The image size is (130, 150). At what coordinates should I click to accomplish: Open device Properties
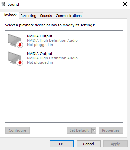tap(111, 130)
